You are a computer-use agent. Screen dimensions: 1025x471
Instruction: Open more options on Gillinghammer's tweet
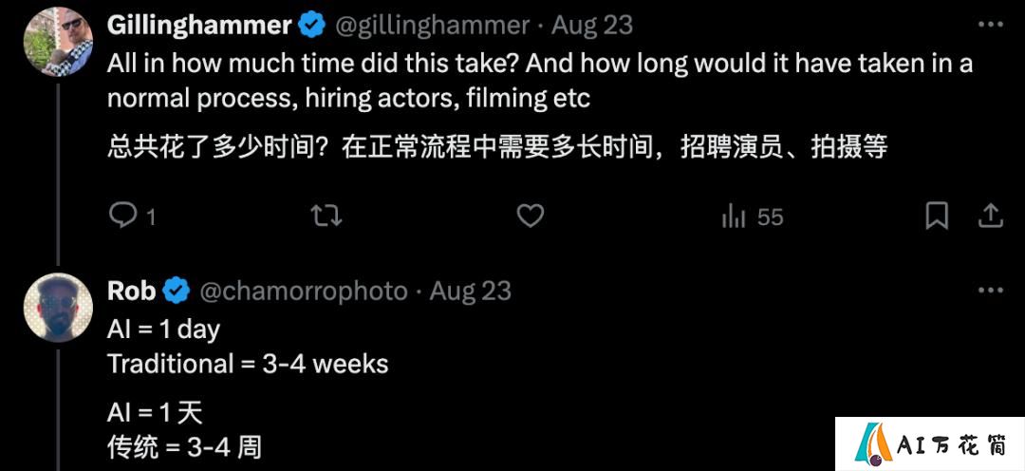pos(990,25)
